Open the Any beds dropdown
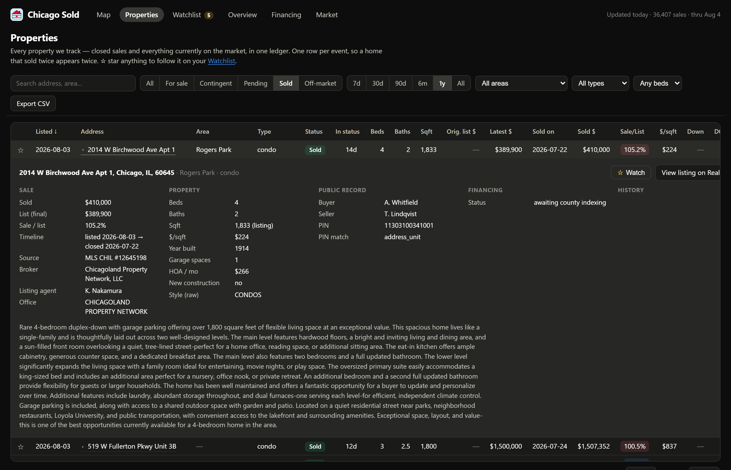Image resolution: width=731 pixels, height=470 pixels. (x=657, y=83)
